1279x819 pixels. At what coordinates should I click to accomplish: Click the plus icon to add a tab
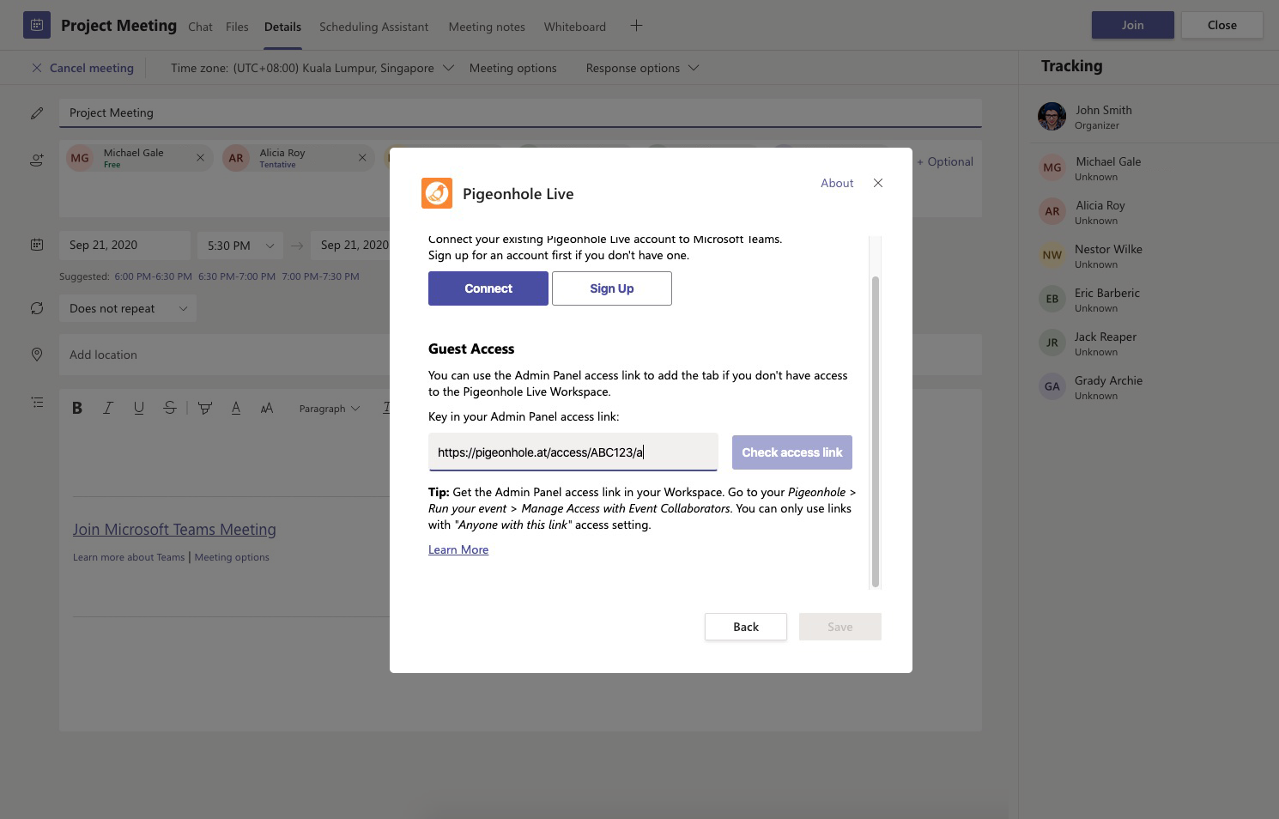[x=636, y=26]
